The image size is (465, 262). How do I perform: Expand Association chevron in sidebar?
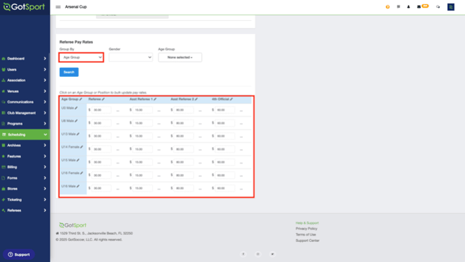[x=45, y=80]
